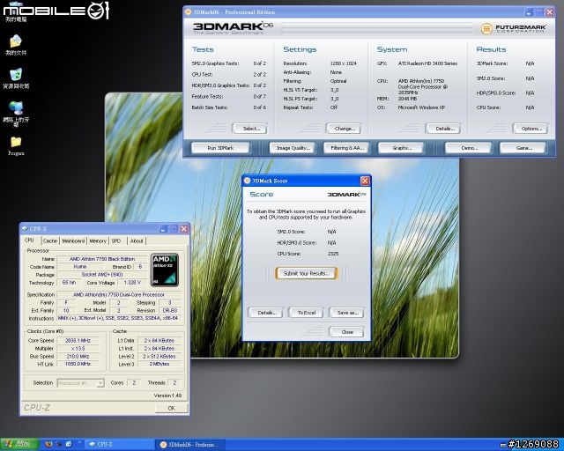The width and height of the screenshot is (564, 451).
Task: Switch to the About tab in CPU-Z
Action: pos(137,240)
